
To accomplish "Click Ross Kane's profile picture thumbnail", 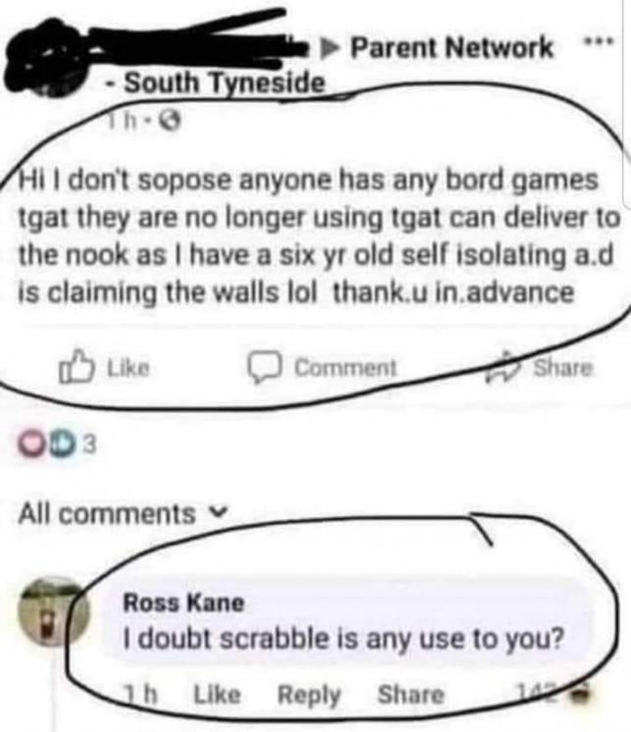I will [53, 612].
